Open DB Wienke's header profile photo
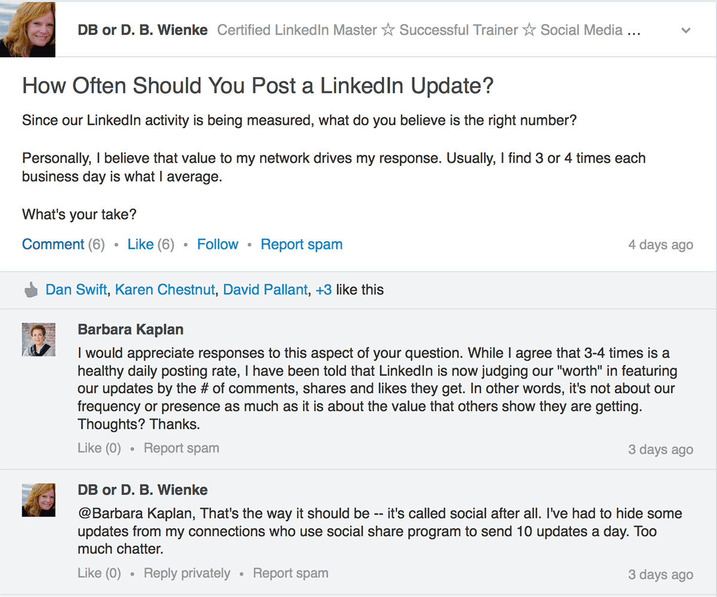This screenshot has height=597, width=717. [27, 29]
